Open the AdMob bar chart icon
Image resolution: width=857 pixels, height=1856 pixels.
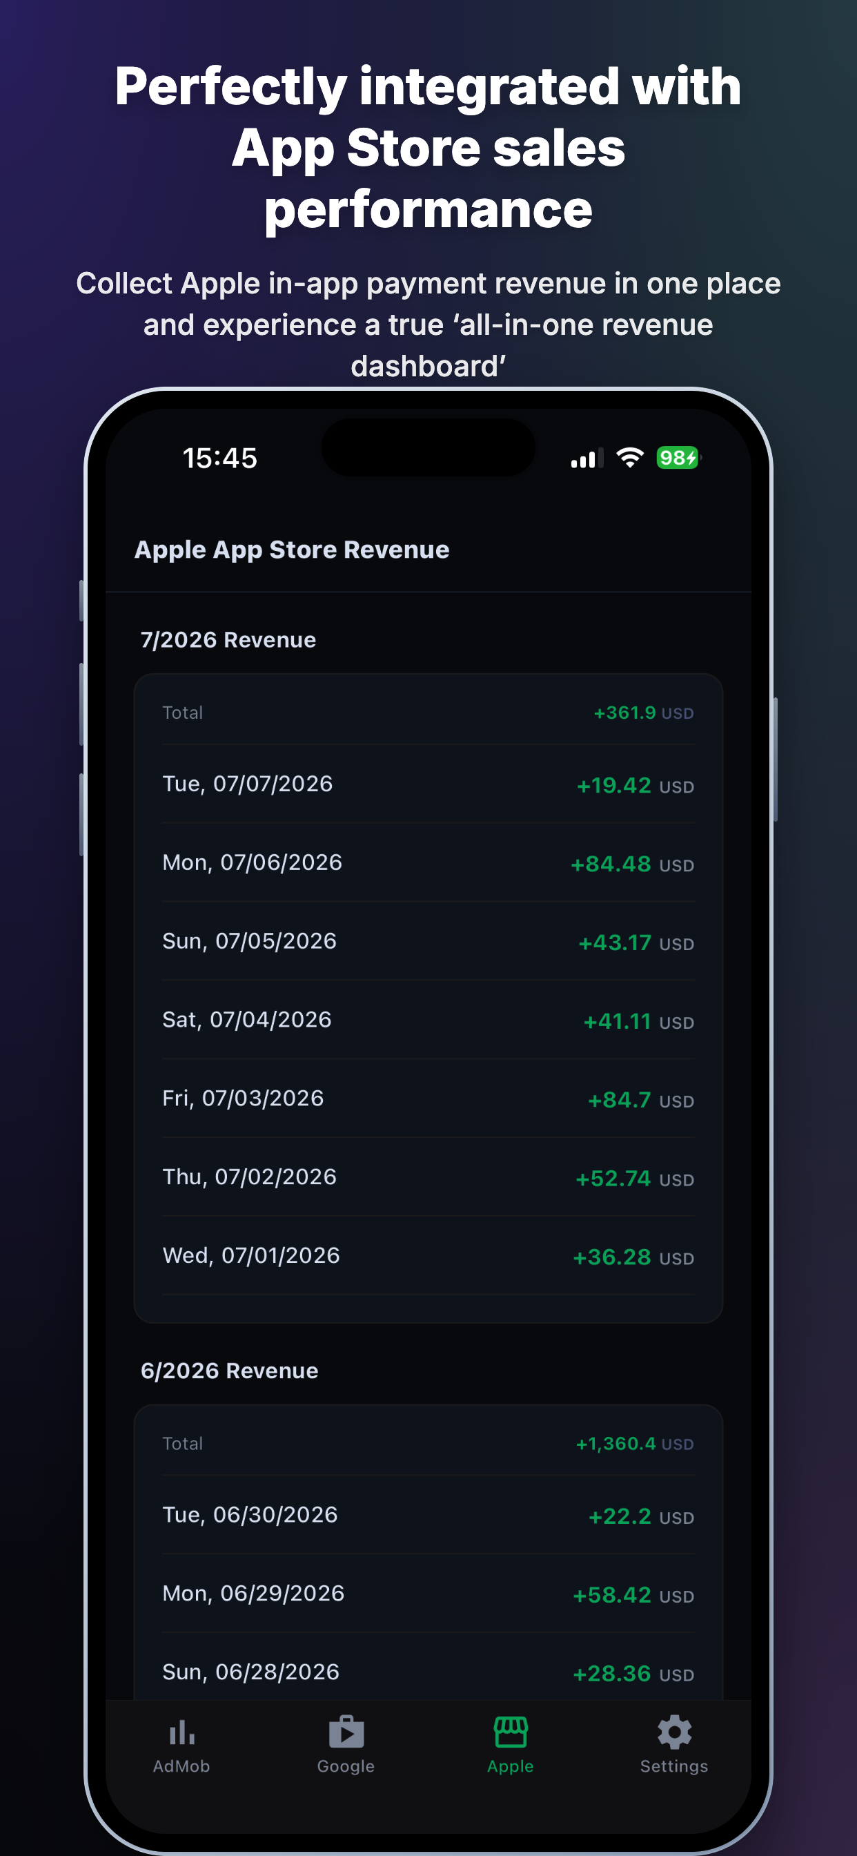[181, 1733]
